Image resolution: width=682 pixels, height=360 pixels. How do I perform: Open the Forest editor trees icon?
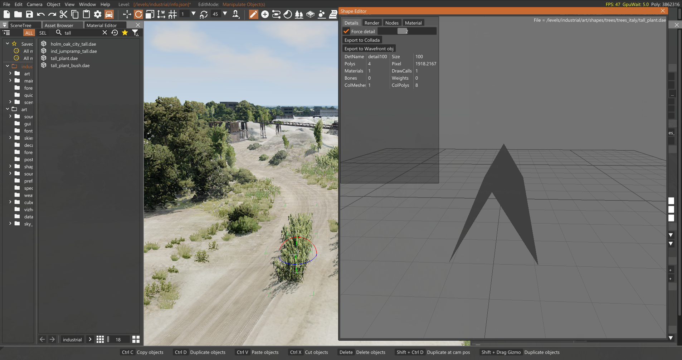[299, 14]
